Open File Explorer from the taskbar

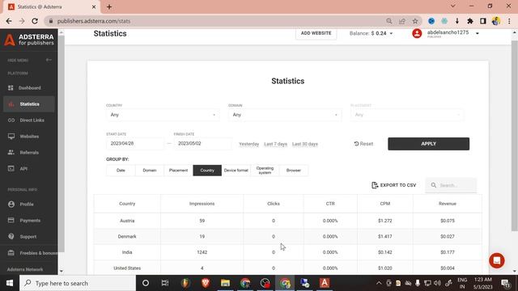(225, 283)
